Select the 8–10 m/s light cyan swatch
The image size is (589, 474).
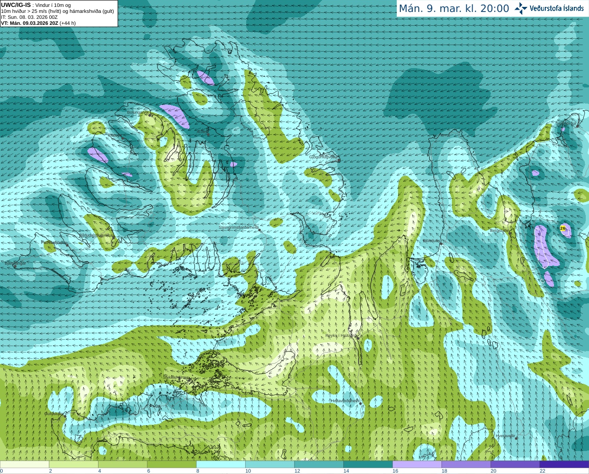221,464
